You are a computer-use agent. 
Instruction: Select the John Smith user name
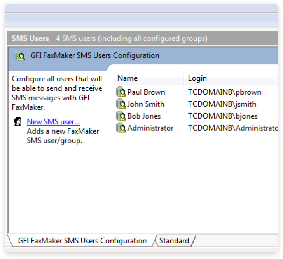(146, 104)
